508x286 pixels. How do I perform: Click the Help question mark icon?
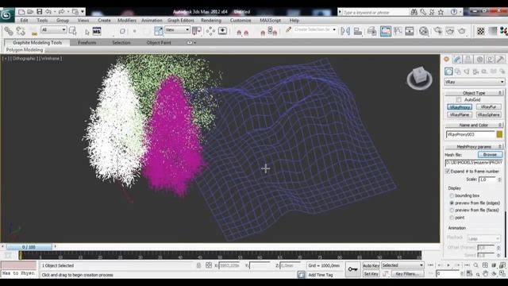pyautogui.click(x=454, y=12)
